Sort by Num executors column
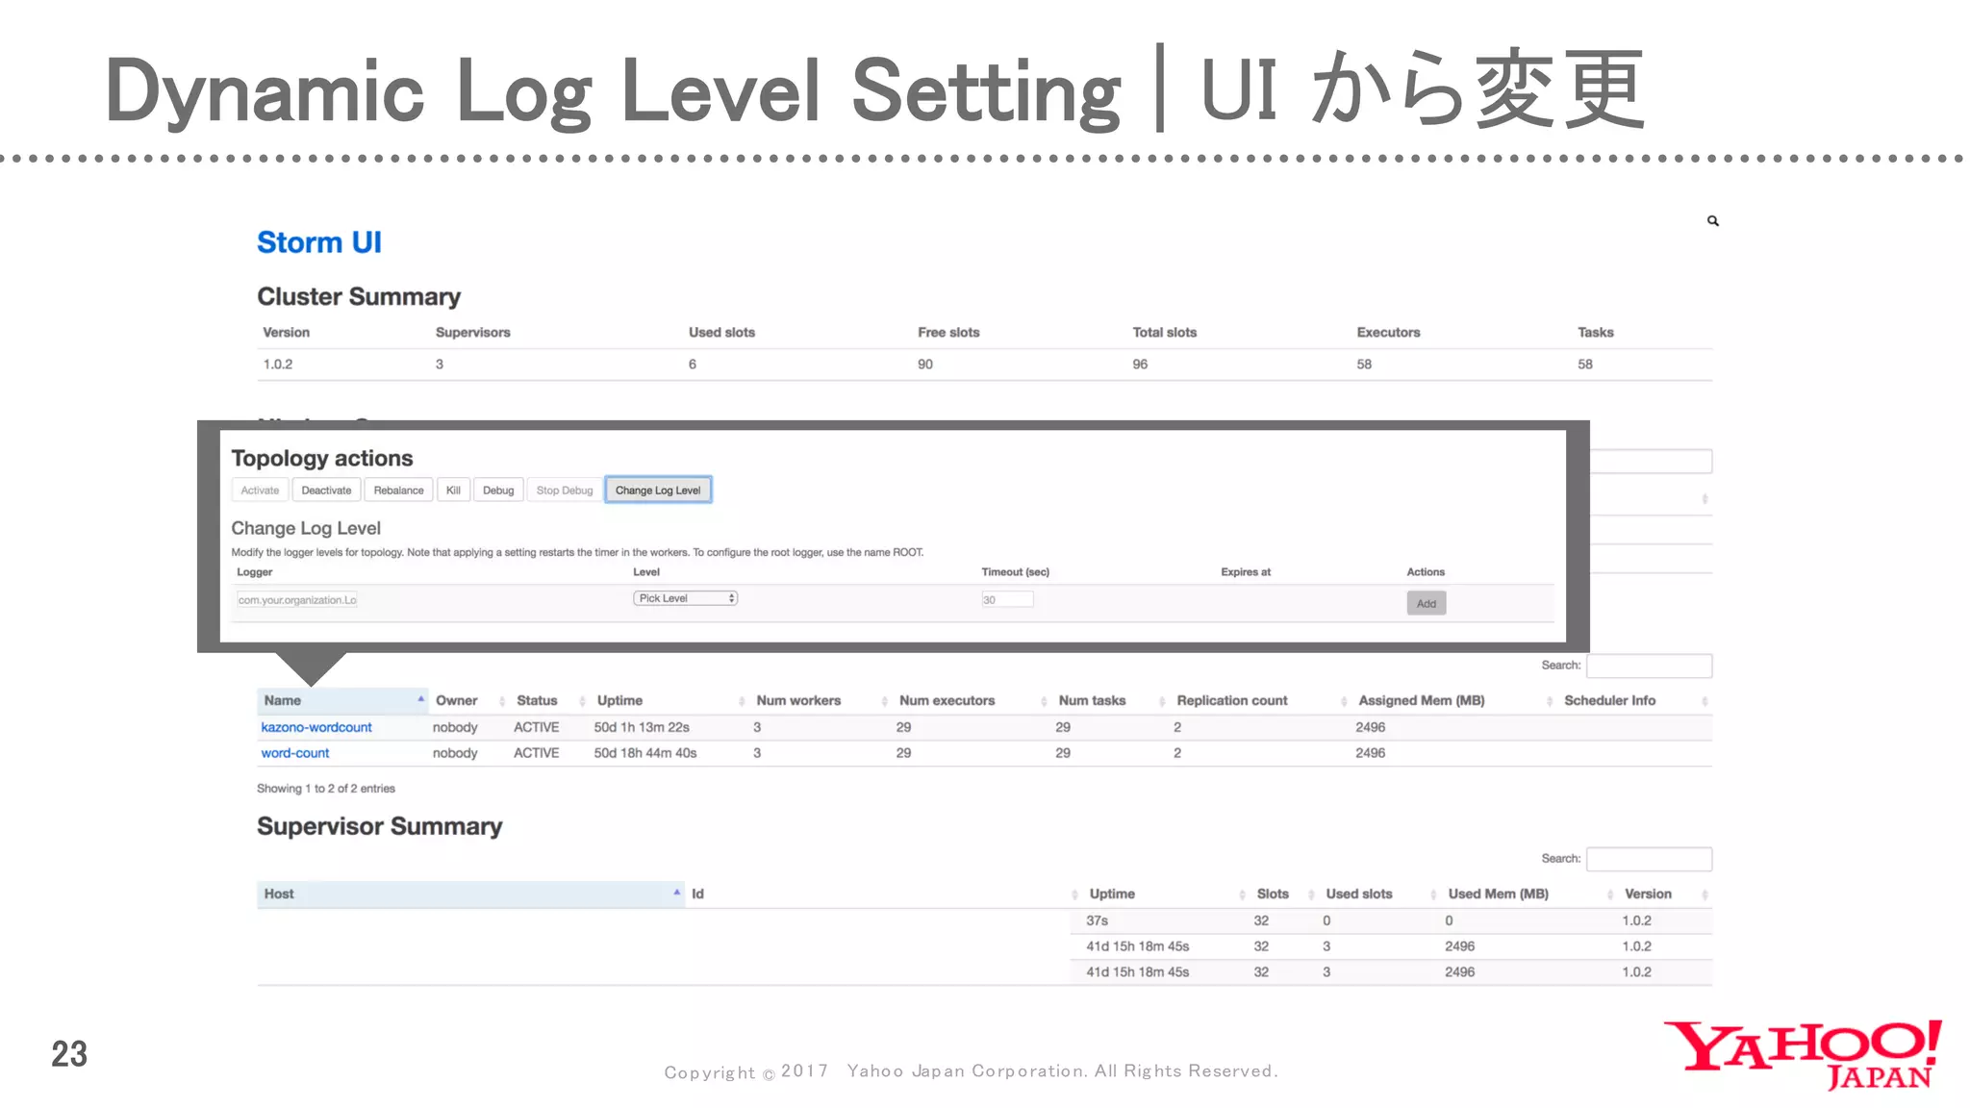Screen dimensions: 1970x1108 972,700
